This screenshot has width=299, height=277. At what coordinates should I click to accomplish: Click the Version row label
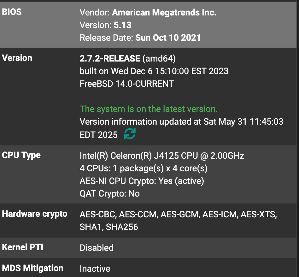[x=17, y=58]
